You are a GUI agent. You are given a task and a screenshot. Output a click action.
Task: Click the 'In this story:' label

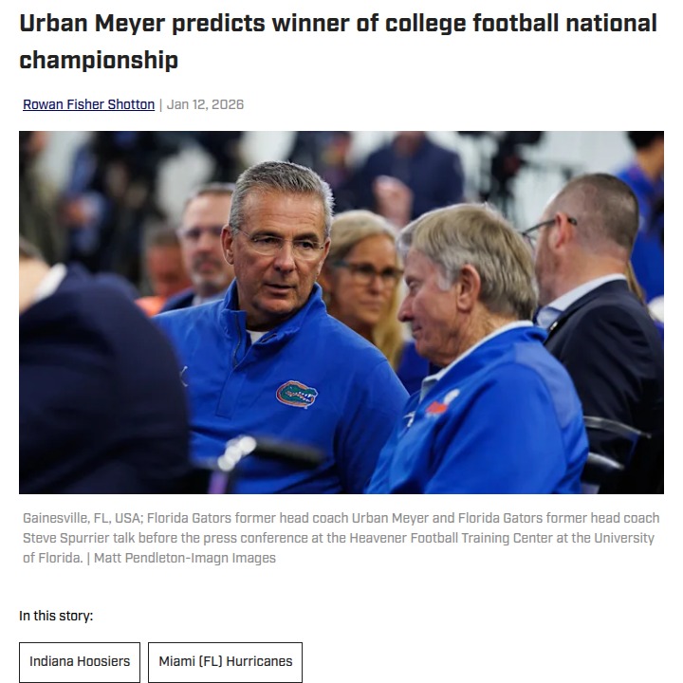[x=56, y=616]
